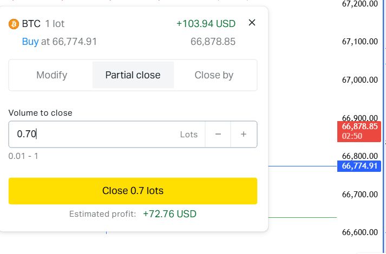Click the estimated profit +72.76 USD value
Viewport: 386px width, 254px height.
point(169,214)
